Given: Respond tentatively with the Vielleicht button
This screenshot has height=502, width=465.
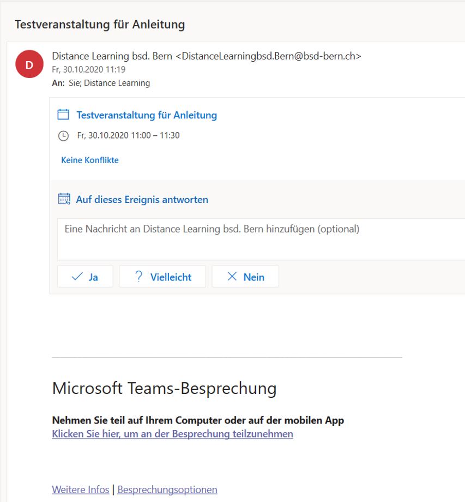Looking at the screenshot, I should coord(162,276).
